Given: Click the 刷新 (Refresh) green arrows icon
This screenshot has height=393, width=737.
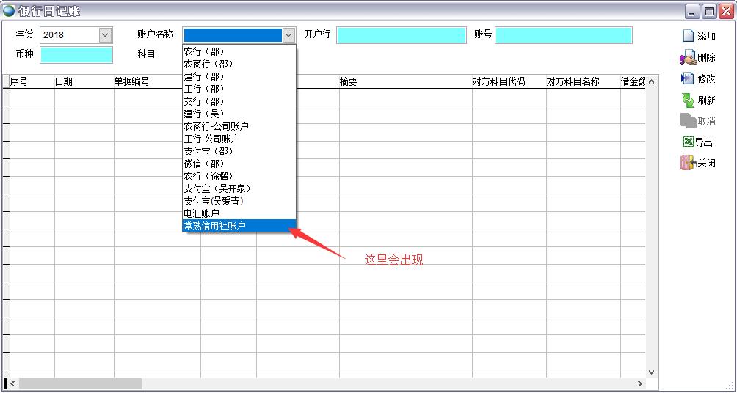Looking at the screenshot, I should coord(688,100).
